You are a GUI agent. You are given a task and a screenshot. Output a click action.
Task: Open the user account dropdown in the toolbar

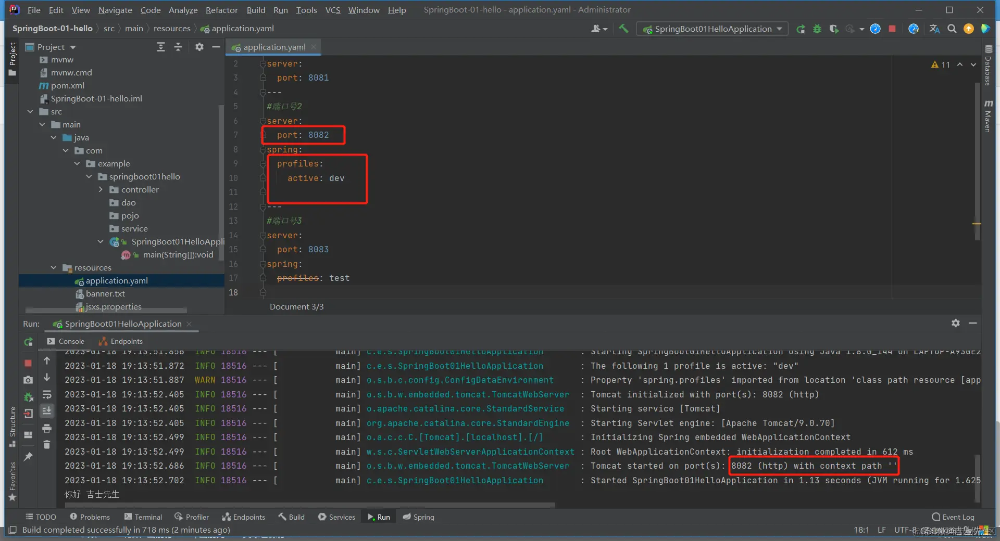tap(599, 29)
